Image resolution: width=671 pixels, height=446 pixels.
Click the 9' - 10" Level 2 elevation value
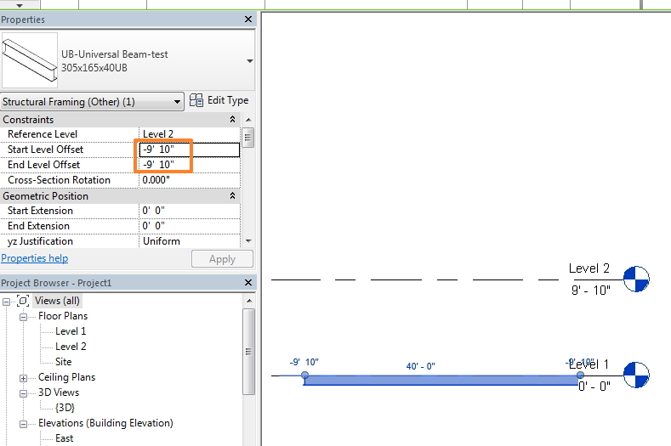pyautogui.click(x=590, y=291)
